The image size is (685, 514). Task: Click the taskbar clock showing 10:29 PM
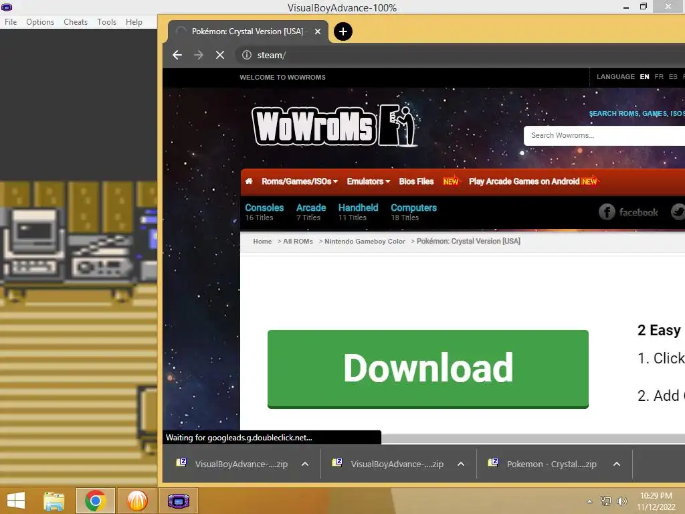[656, 501]
